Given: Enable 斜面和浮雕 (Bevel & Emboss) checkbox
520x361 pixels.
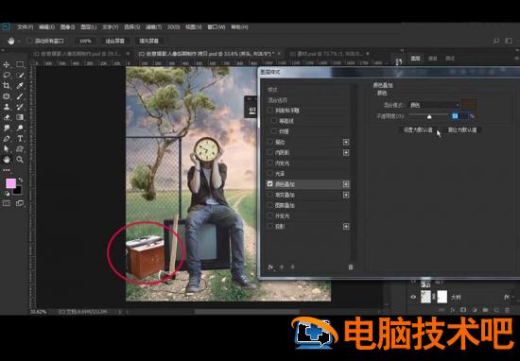Looking at the screenshot, I should pos(270,110).
